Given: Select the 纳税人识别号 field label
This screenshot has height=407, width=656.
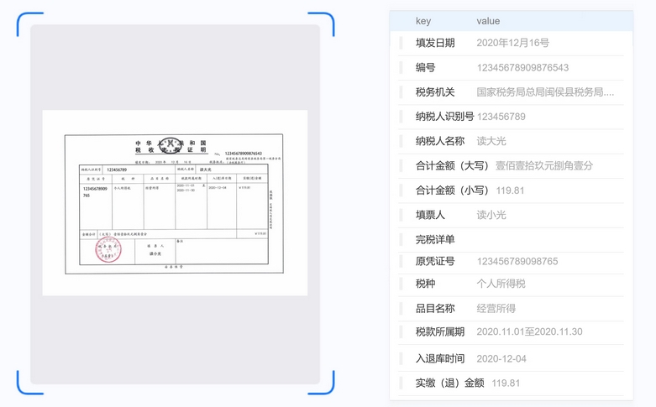Looking at the screenshot, I should (444, 117).
